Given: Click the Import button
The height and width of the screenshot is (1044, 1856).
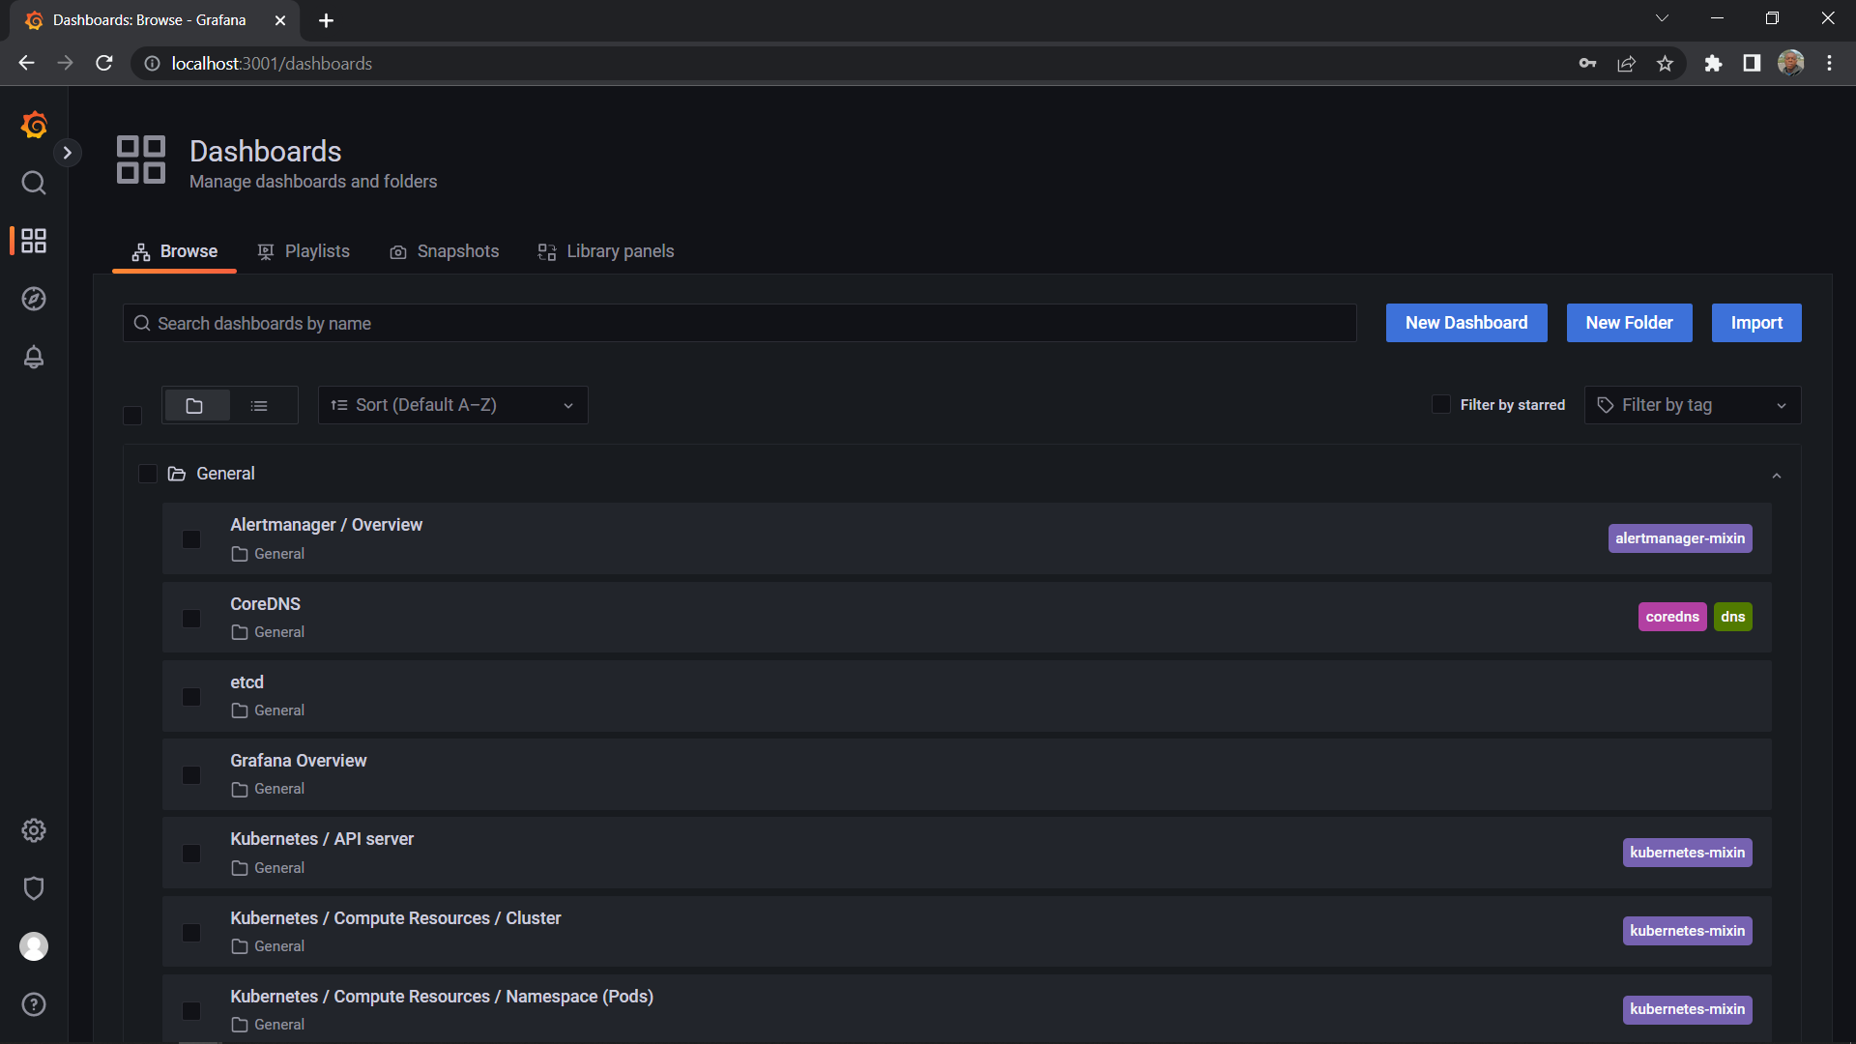Looking at the screenshot, I should click(x=1755, y=323).
